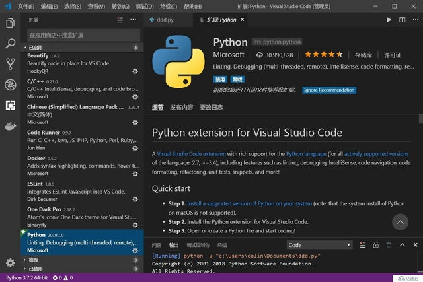This screenshot has height=282, width=423.
Task: Click the five-star rating of Python extension
Action: coord(323,55)
